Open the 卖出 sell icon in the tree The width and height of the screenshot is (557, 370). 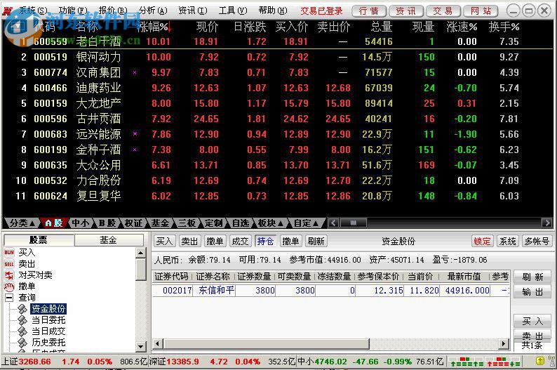pos(9,264)
